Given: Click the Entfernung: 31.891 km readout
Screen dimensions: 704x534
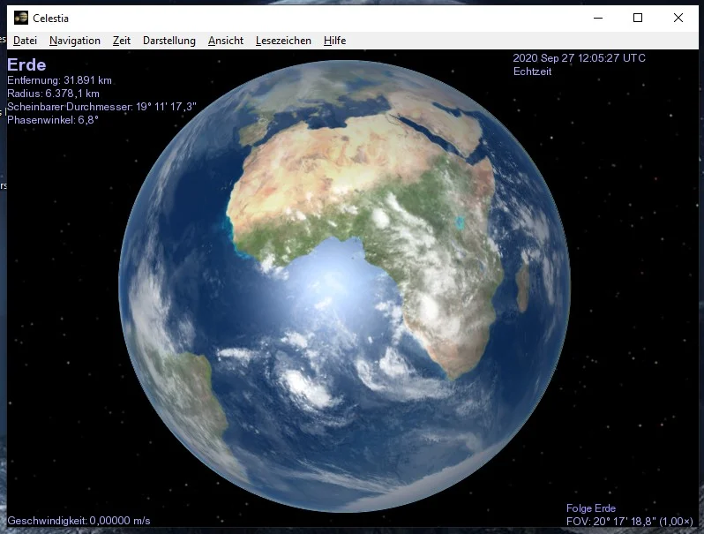Looking at the screenshot, I should point(59,80).
